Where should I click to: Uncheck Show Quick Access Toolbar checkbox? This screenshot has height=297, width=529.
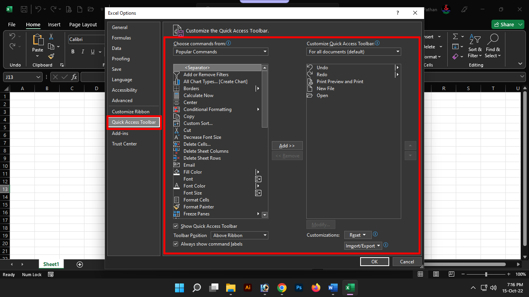pyautogui.click(x=176, y=226)
